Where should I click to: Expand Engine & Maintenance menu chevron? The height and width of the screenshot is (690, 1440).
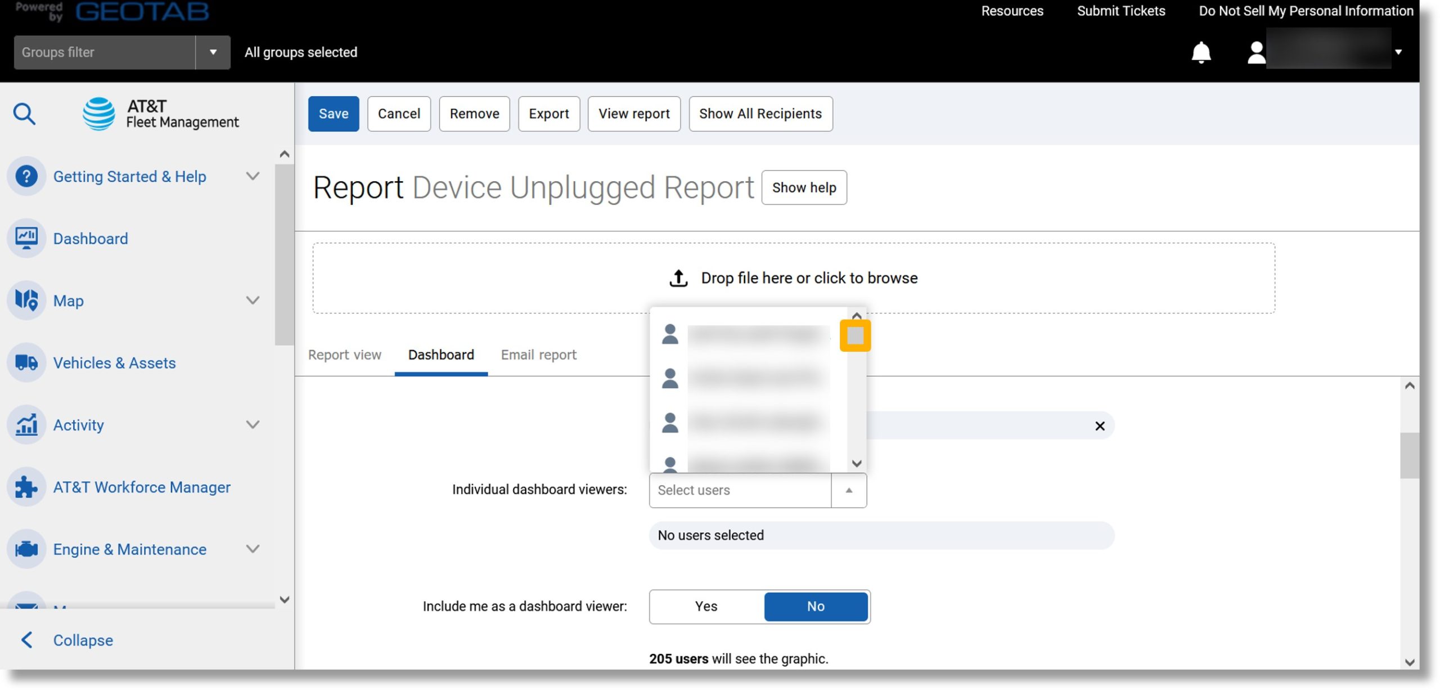[253, 549]
